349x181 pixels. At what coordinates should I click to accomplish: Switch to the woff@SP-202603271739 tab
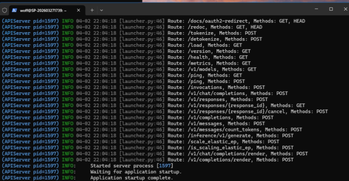coord(43,10)
